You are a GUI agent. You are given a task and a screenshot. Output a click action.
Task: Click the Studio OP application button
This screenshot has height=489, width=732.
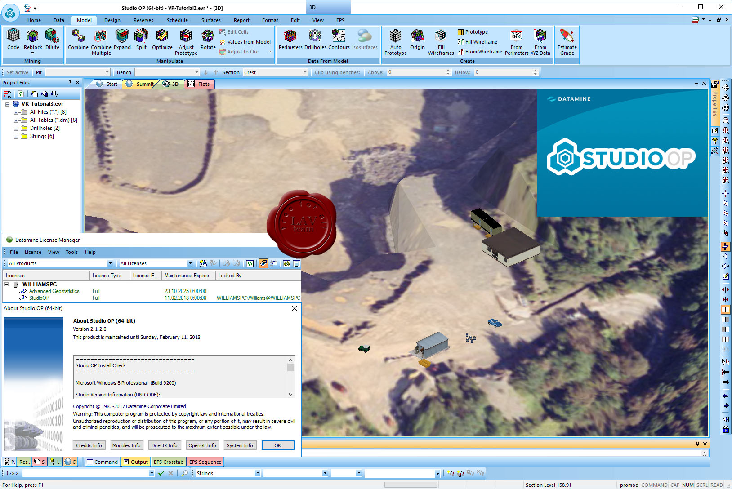click(x=10, y=13)
